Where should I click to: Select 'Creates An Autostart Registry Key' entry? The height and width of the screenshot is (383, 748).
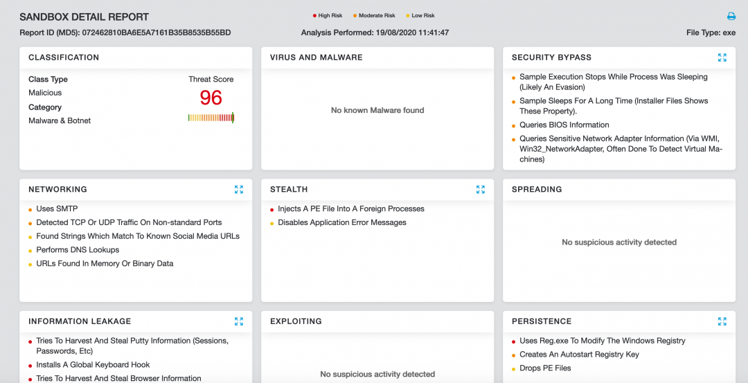point(579,354)
